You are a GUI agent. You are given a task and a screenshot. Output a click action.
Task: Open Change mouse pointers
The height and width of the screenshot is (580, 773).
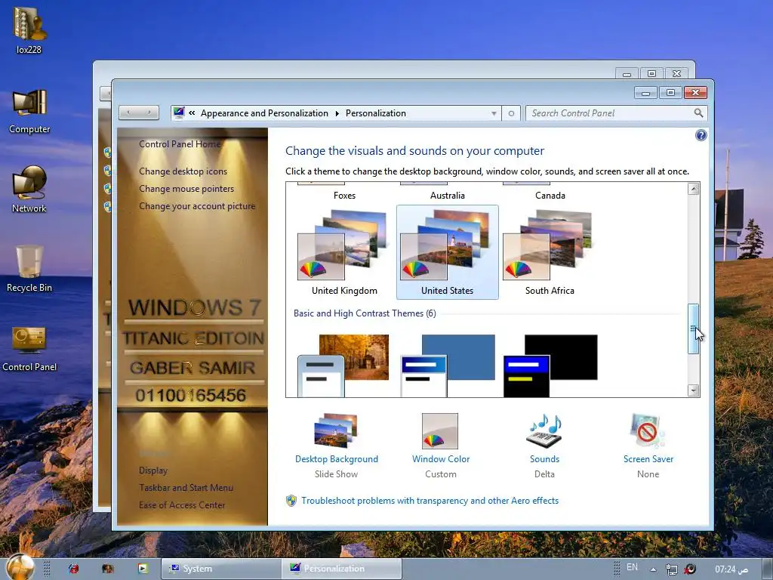pyautogui.click(x=186, y=188)
